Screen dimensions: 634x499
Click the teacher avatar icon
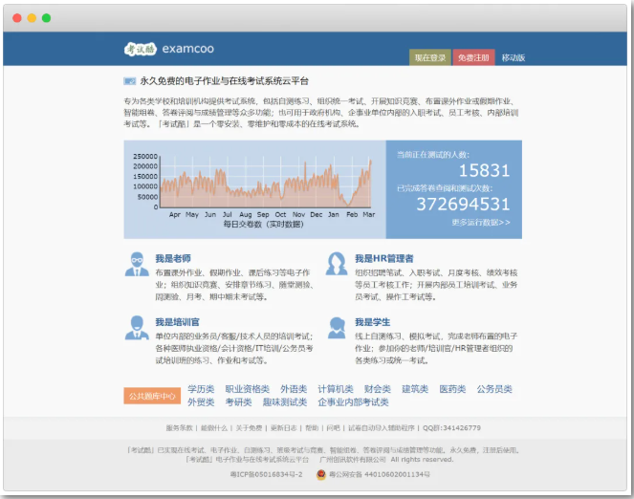[137, 265]
